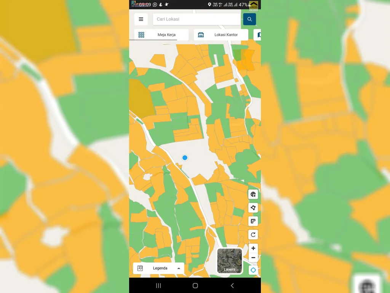Screen dimensions: 390x293
Task: Zoom in using the plus button
Action: pos(253,248)
